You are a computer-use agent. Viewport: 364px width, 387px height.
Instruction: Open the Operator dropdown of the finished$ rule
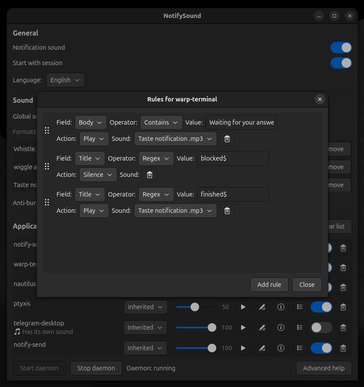[156, 194]
